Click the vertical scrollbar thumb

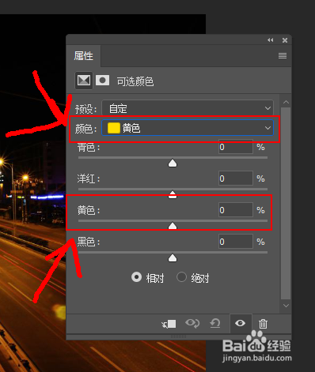click(286, 203)
